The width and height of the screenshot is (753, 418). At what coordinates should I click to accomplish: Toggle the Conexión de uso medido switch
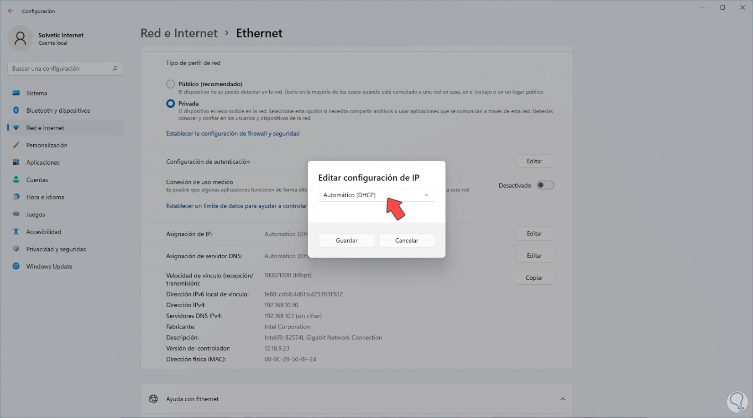[545, 185]
